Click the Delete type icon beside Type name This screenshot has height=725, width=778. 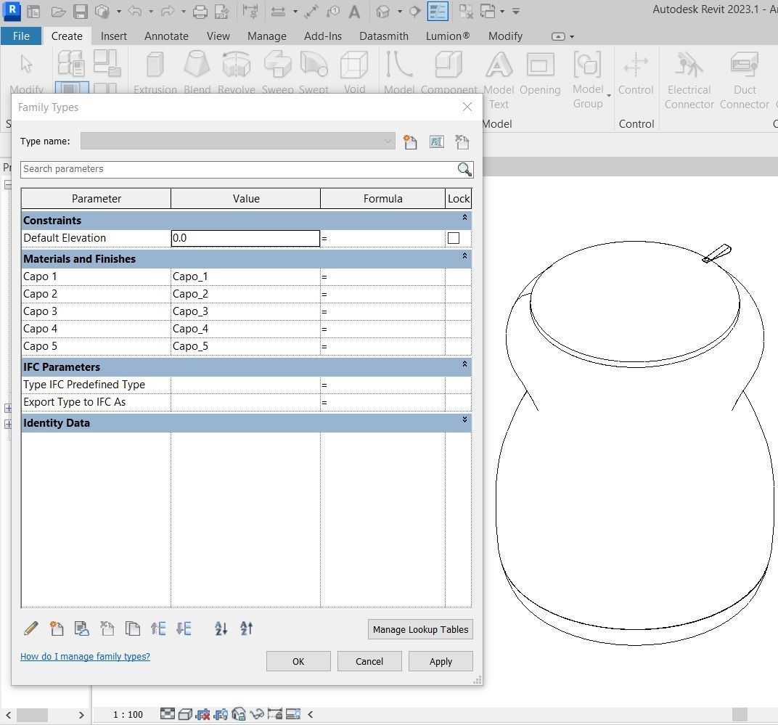(462, 142)
